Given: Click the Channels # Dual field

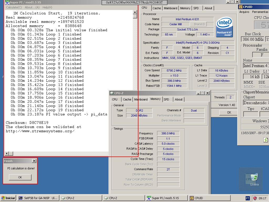Looking at the screenshot, I should (194, 110).
